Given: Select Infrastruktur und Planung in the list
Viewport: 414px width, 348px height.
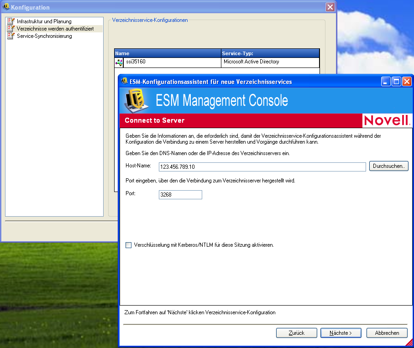Looking at the screenshot, I should (44, 21).
